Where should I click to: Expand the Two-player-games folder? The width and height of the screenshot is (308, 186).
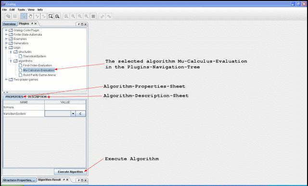click(x=6, y=79)
